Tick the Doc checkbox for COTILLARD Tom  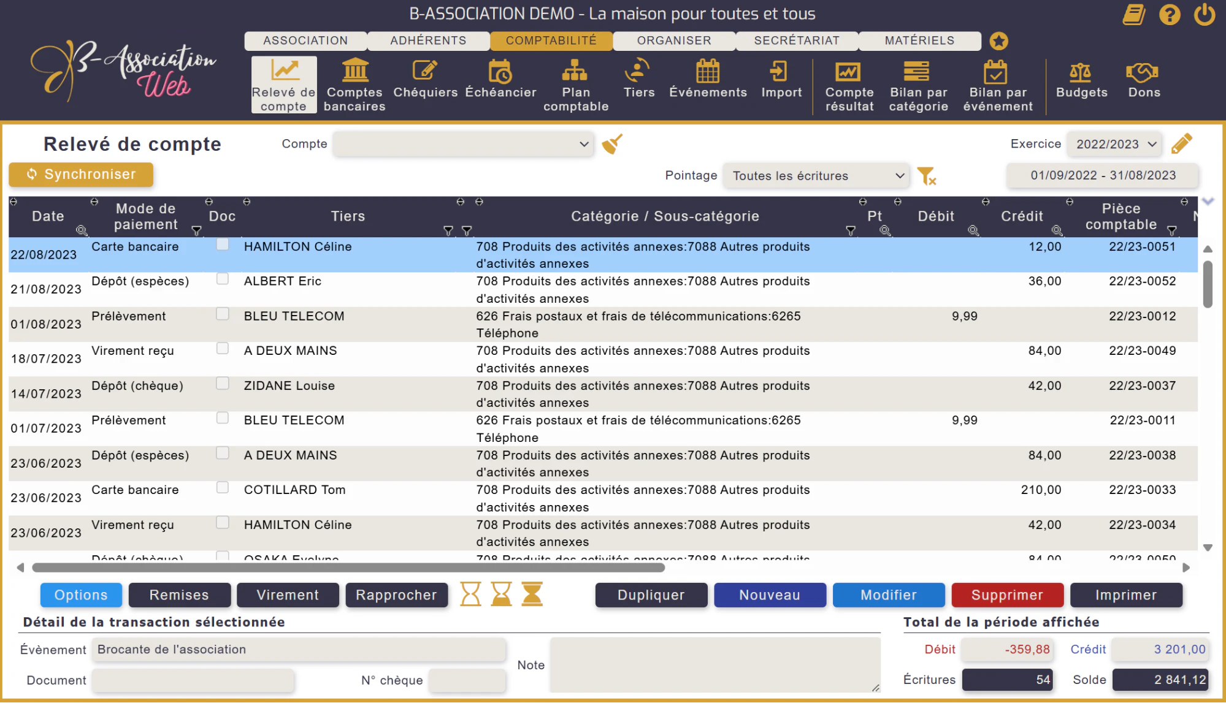pyautogui.click(x=223, y=487)
